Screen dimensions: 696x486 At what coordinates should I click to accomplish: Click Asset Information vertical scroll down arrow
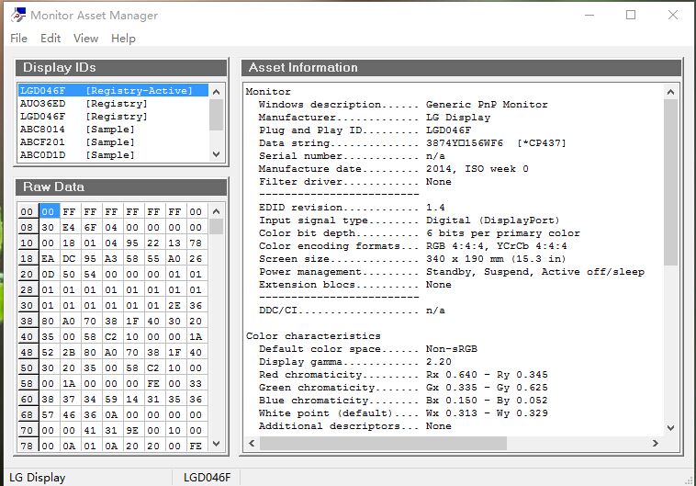(670, 428)
